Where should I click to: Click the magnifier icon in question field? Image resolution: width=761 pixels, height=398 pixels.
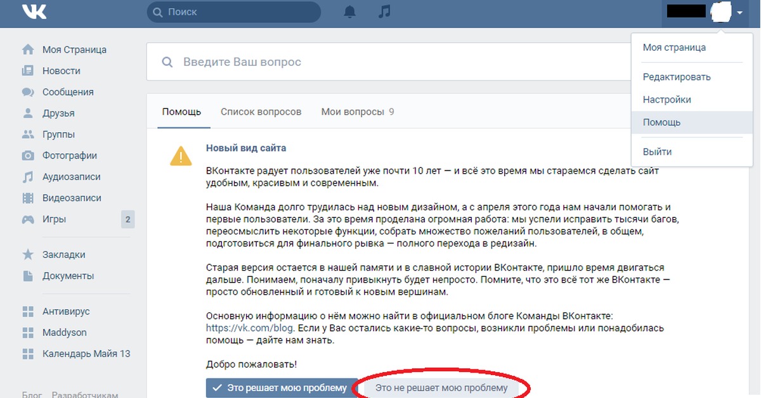click(167, 62)
